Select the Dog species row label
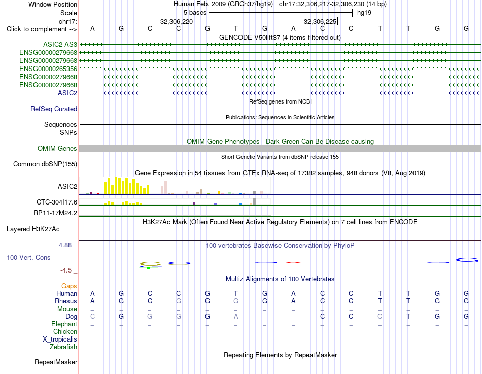The height and width of the screenshot is (374, 482). pos(71,317)
